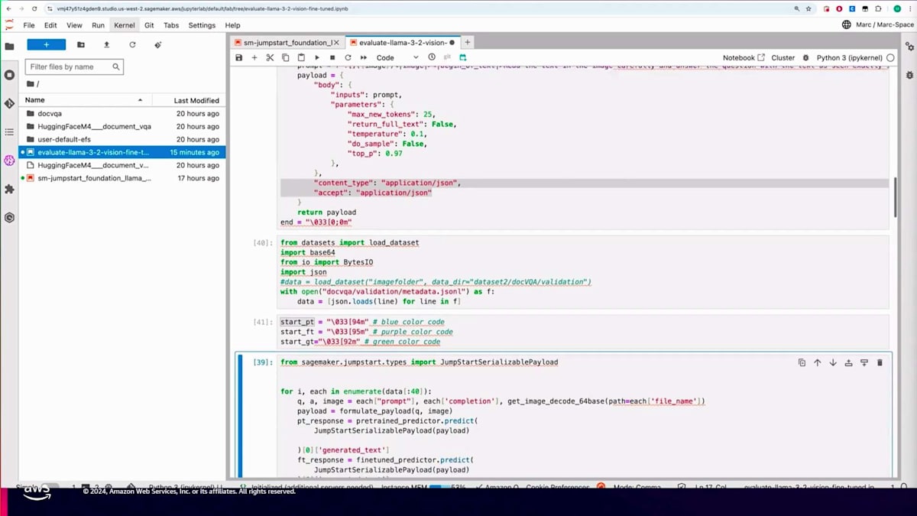This screenshot has width=917, height=516.
Task: Open the Settings menu
Action: tap(202, 25)
